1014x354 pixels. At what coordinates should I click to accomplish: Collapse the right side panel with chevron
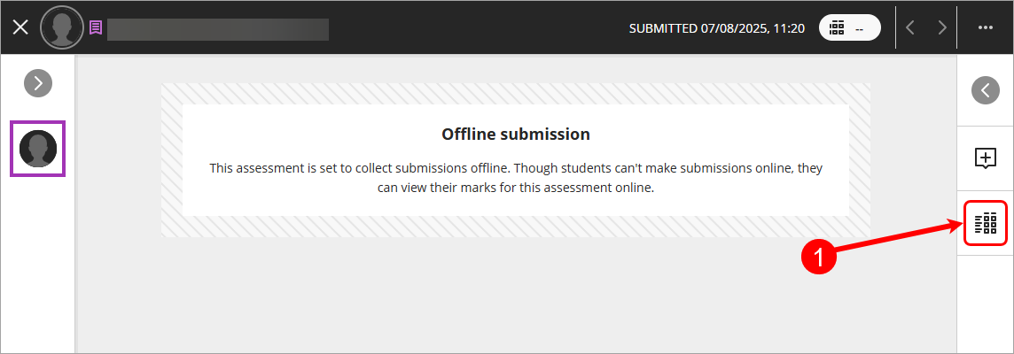click(x=985, y=90)
